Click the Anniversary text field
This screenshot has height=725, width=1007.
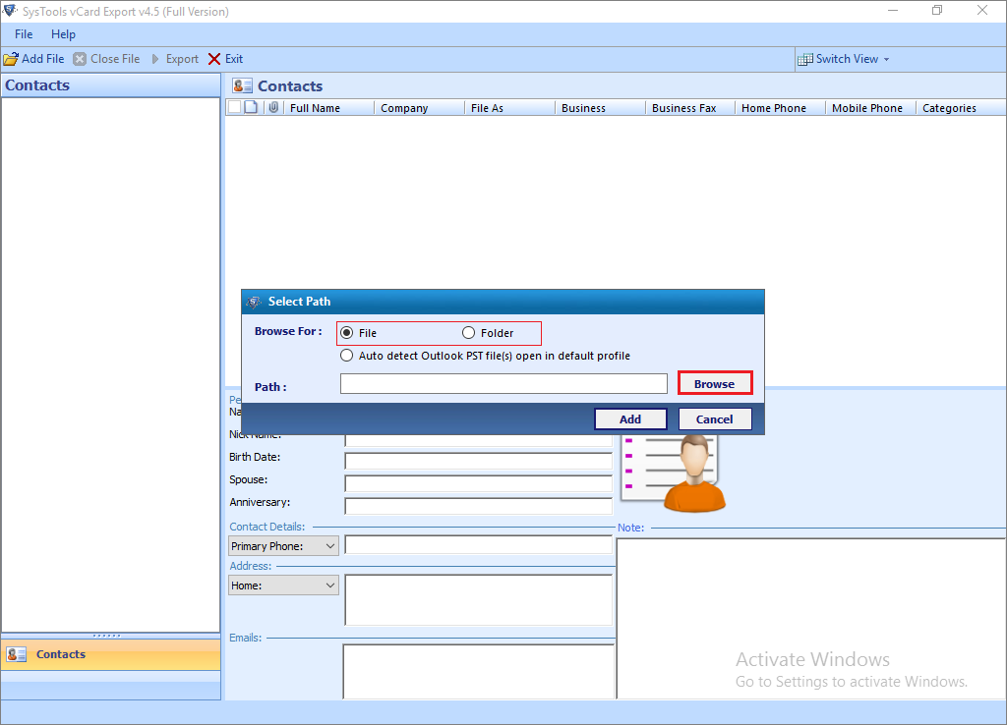click(x=479, y=506)
